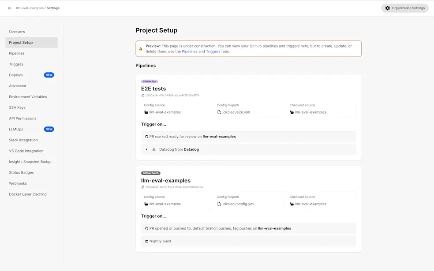This screenshot has height=271, width=434.
Task: Click the gear icon inside Organization Settings button
Action: tap(387, 8)
